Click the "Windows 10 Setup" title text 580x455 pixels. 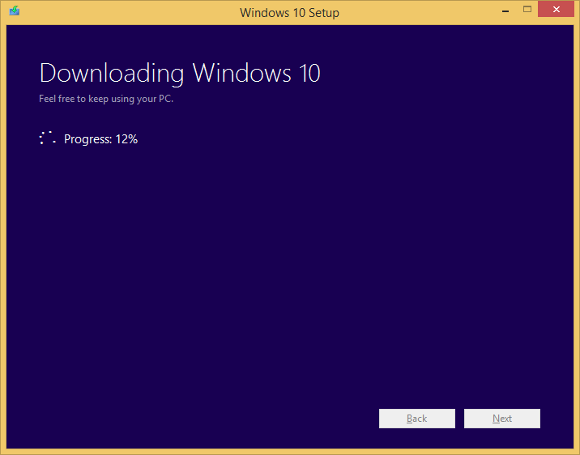tap(289, 12)
